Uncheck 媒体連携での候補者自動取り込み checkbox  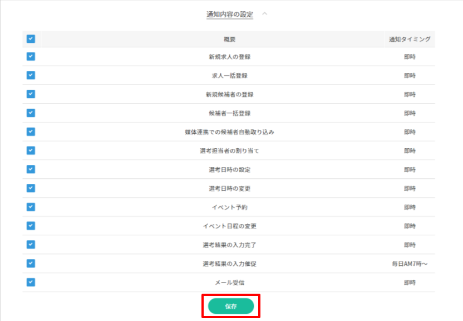[31, 132]
